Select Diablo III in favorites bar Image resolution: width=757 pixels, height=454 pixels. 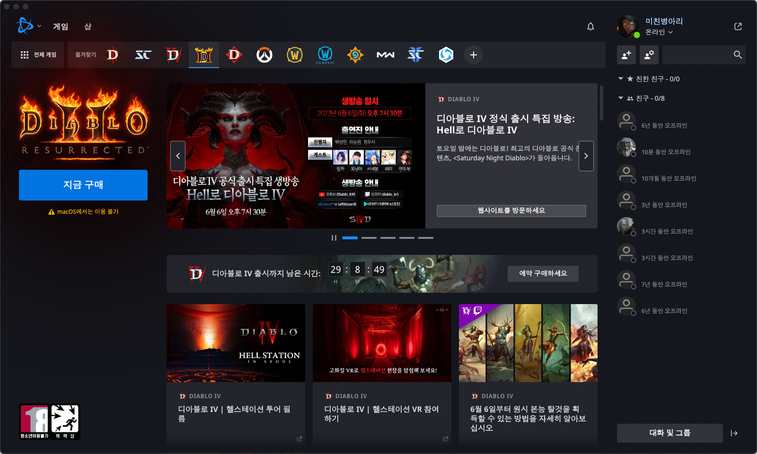pos(113,55)
